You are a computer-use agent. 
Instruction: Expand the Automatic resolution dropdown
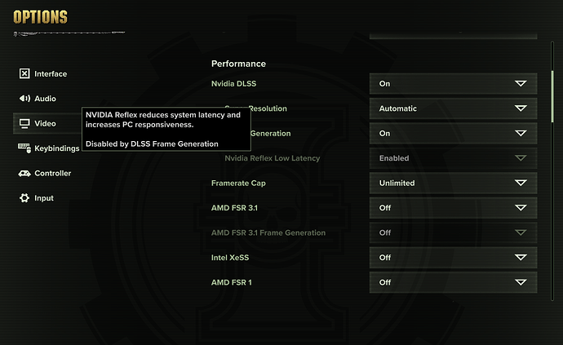tap(453, 108)
